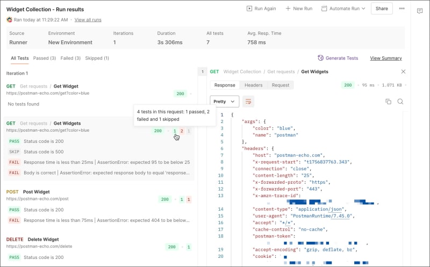
Task: Click the Generate Tests sparkle icon
Action: [321, 58]
